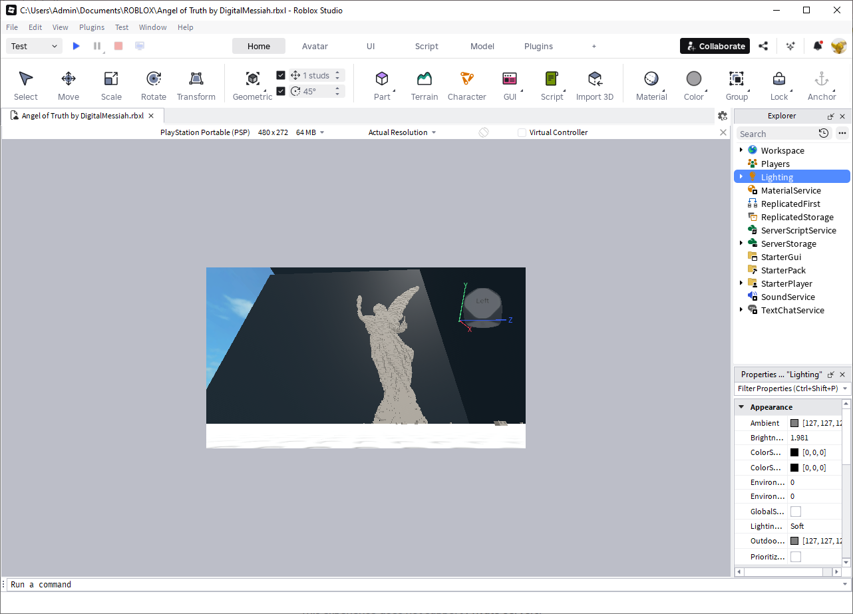Expand the Workspace tree item

point(742,150)
